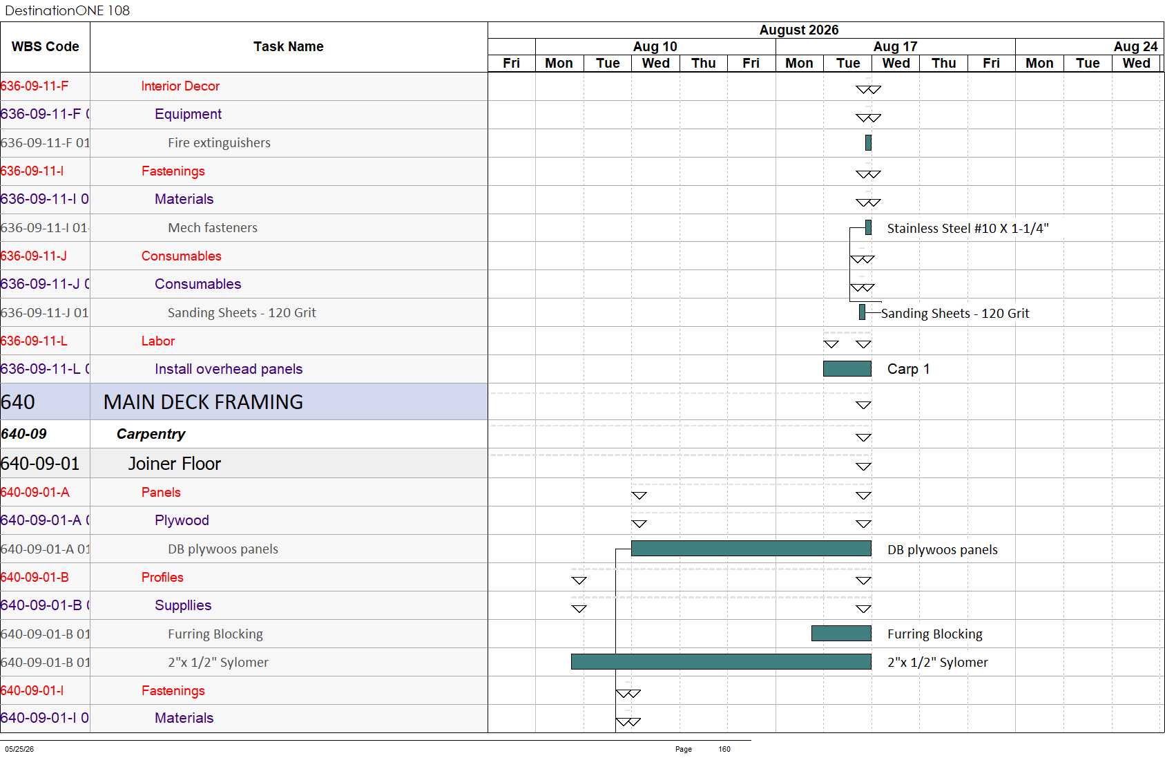1165x758 pixels.
Task: Click the WBS Code column header
Action: [x=45, y=47]
